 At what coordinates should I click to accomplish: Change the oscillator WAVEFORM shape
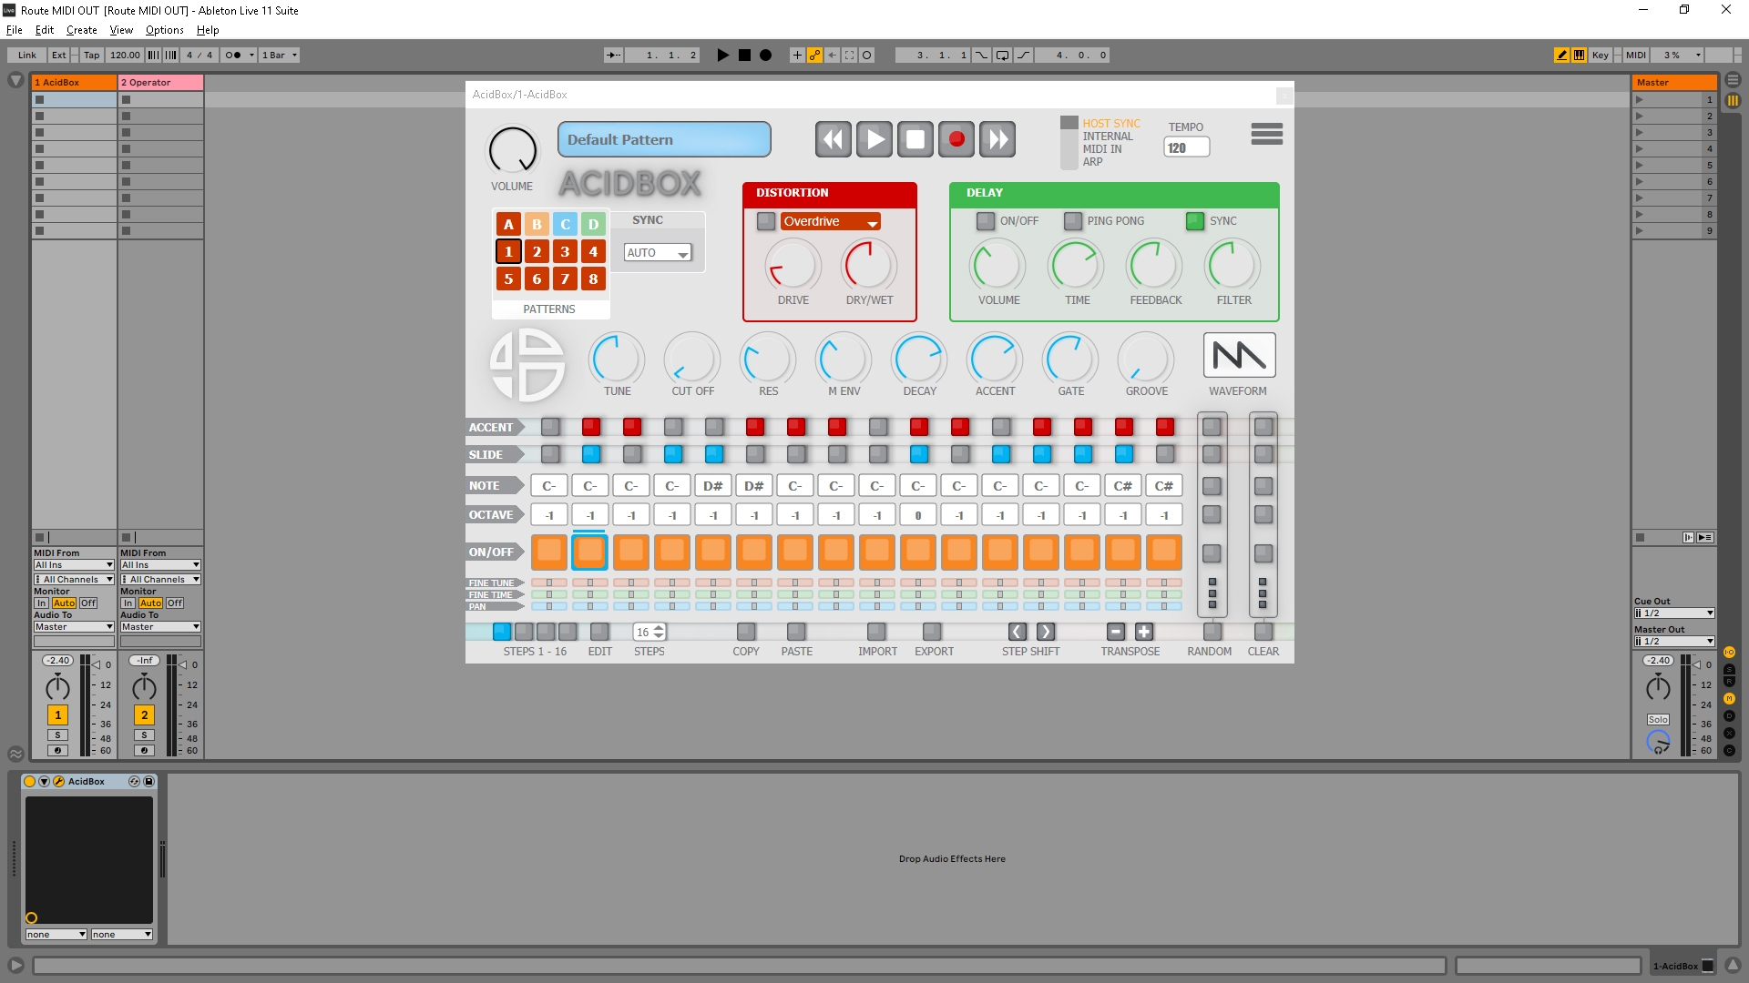[1239, 355]
